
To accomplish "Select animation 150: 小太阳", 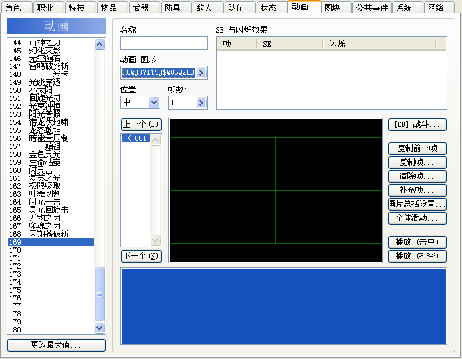I will (51, 90).
